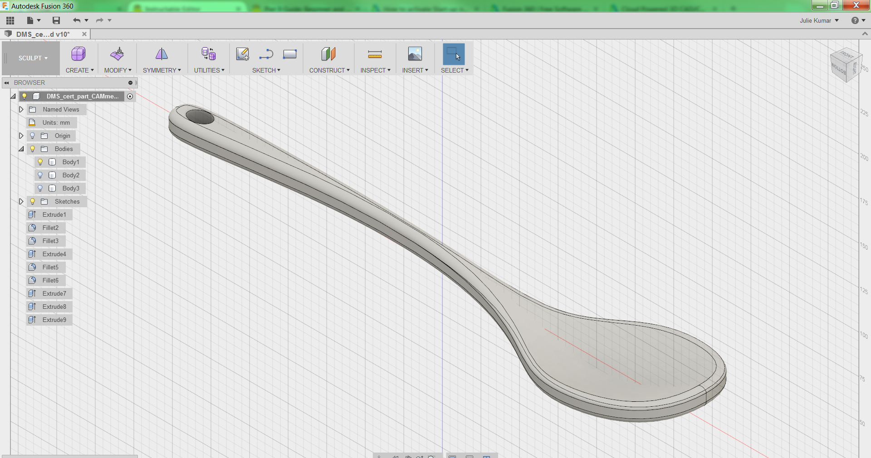Show Body3 using its lightbulb
871x458 pixels.
tap(40, 188)
